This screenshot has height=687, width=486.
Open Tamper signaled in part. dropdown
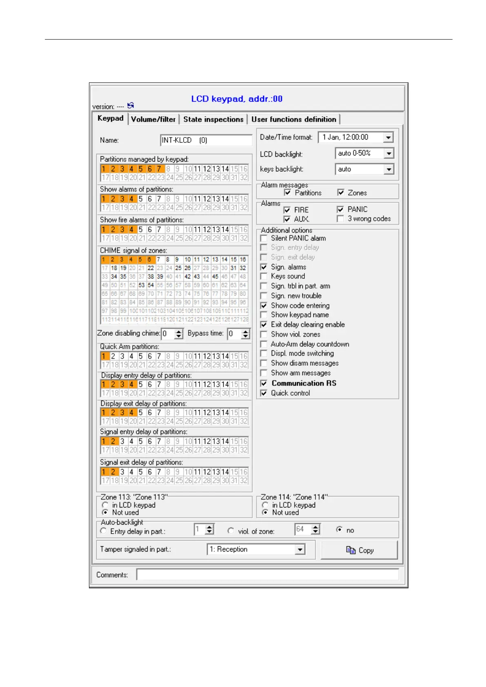[300, 550]
